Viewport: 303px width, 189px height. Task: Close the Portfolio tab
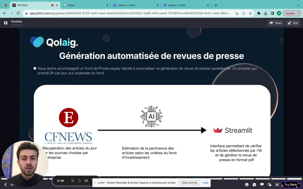click(57, 5)
